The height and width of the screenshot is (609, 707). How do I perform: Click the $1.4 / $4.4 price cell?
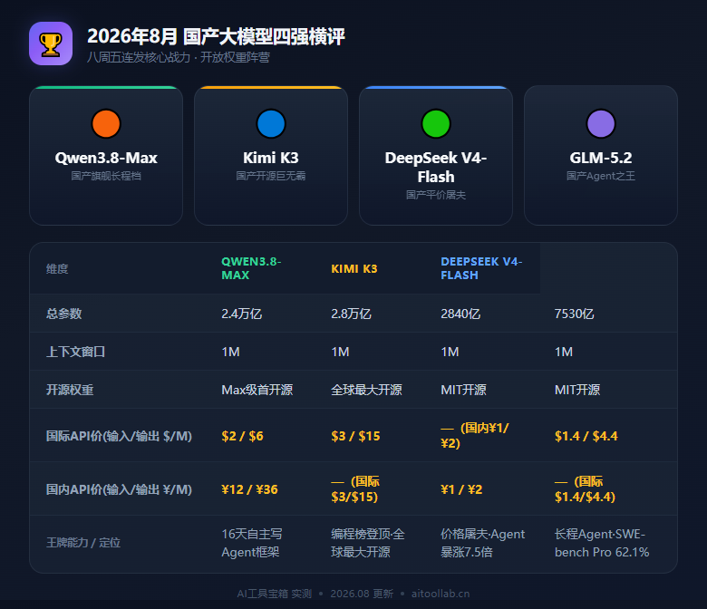586,436
